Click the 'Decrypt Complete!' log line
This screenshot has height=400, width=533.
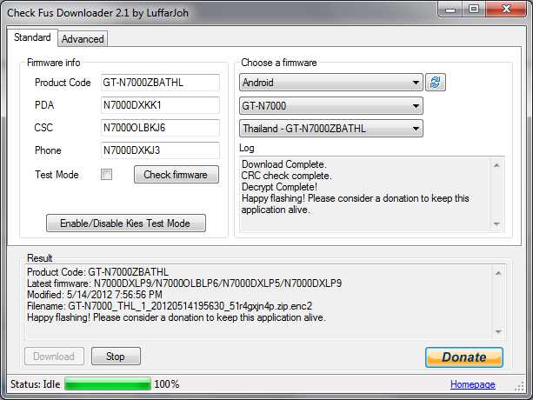point(279,187)
